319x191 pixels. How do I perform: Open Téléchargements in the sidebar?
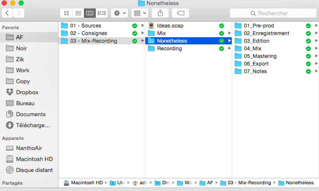coord(29,125)
